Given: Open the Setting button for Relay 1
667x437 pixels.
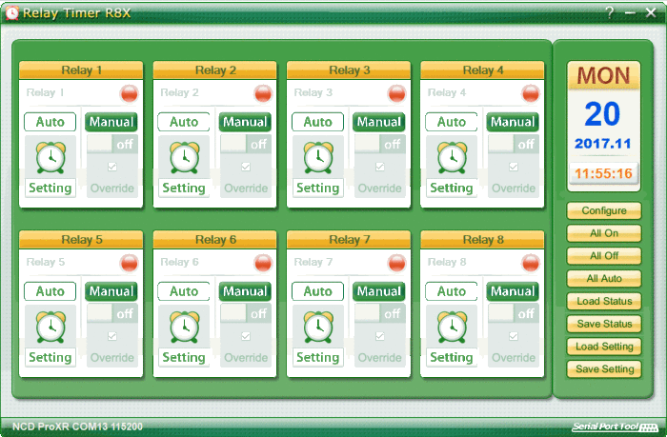Looking at the screenshot, I should (51, 188).
